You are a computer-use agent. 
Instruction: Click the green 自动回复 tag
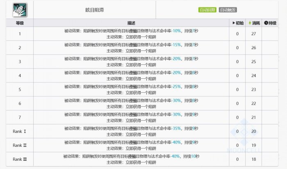click(207, 10)
